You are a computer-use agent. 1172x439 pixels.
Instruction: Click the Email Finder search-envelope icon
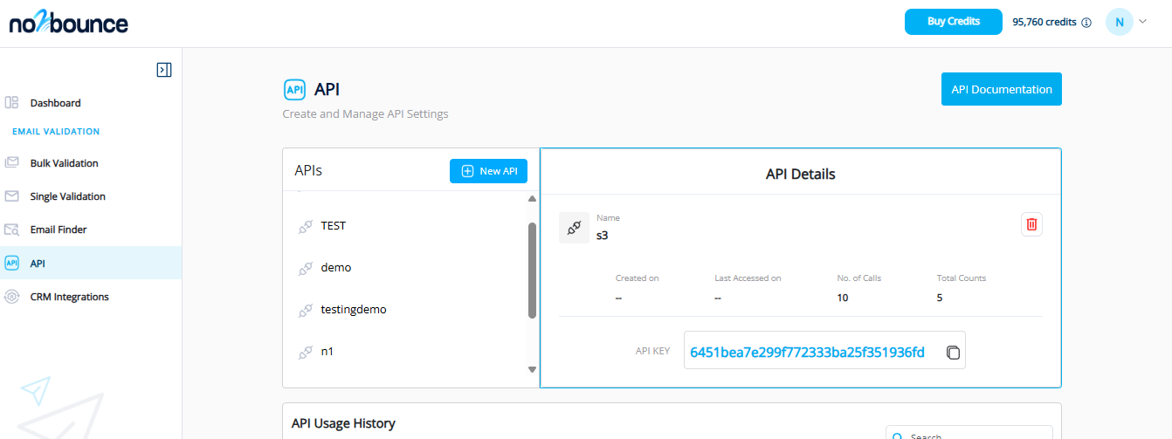[12, 230]
